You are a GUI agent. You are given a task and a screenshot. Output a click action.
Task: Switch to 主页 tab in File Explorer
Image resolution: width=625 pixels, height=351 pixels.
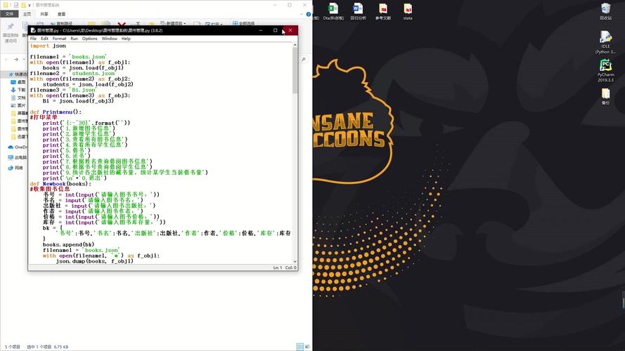point(27,14)
